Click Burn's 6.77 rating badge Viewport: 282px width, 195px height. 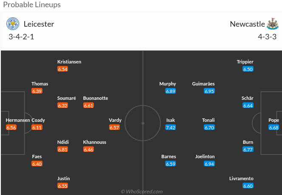click(248, 149)
